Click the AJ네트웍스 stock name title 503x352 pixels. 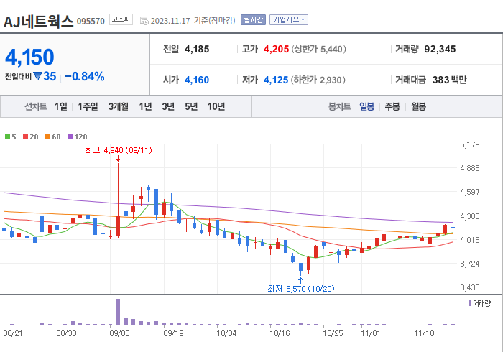[x=39, y=21]
